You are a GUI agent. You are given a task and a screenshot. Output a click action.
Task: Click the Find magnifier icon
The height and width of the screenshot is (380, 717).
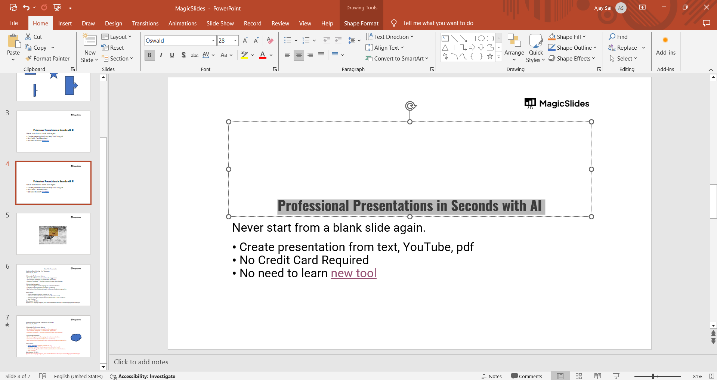612,37
